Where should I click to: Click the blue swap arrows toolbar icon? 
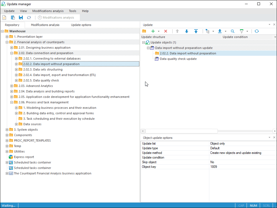tap(29, 17)
